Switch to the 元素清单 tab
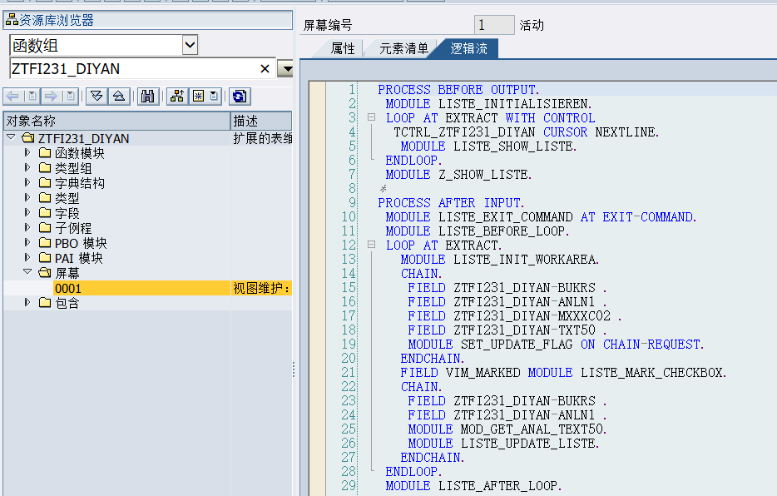The image size is (777, 496). coord(404,47)
